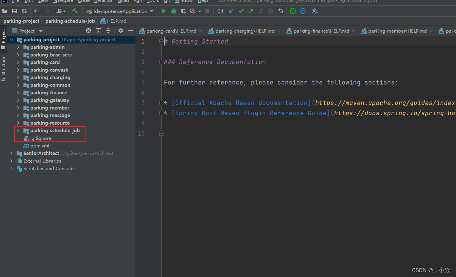Open the IdempotenceApplication run configuration dropdown

click(120, 11)
